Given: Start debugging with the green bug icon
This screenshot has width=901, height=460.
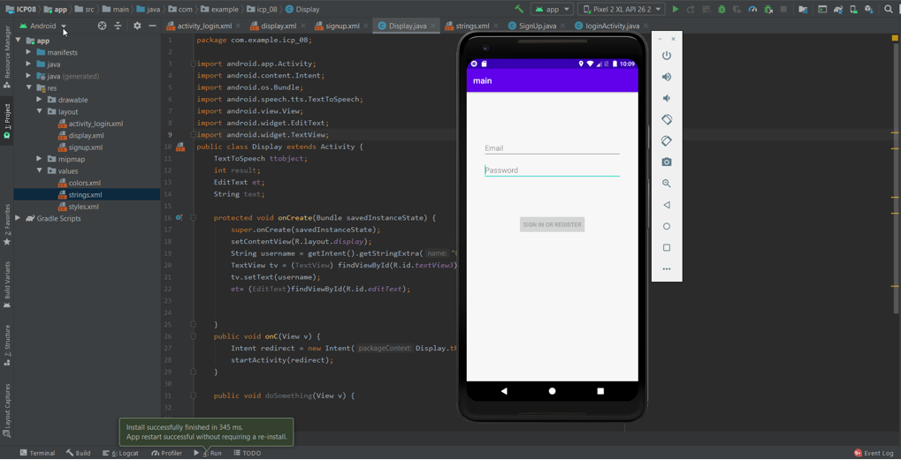Looking at the screenshot, I should click(x=722, y=9).
